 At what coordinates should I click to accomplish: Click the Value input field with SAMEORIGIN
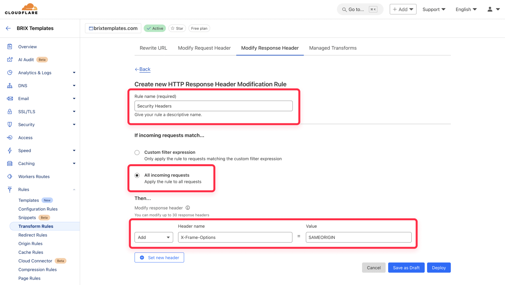(x=359, y=237)
